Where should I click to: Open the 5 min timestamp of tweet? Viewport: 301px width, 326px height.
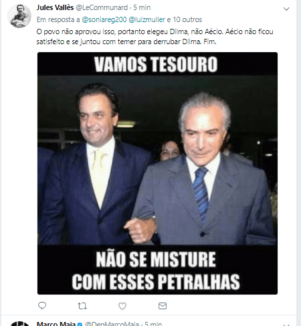[x=142, y=7]
